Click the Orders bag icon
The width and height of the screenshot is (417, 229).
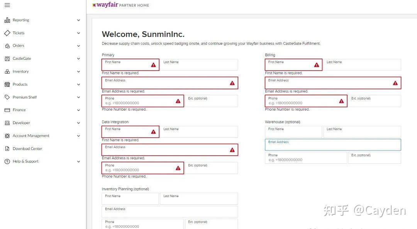(x=7, y=46)
